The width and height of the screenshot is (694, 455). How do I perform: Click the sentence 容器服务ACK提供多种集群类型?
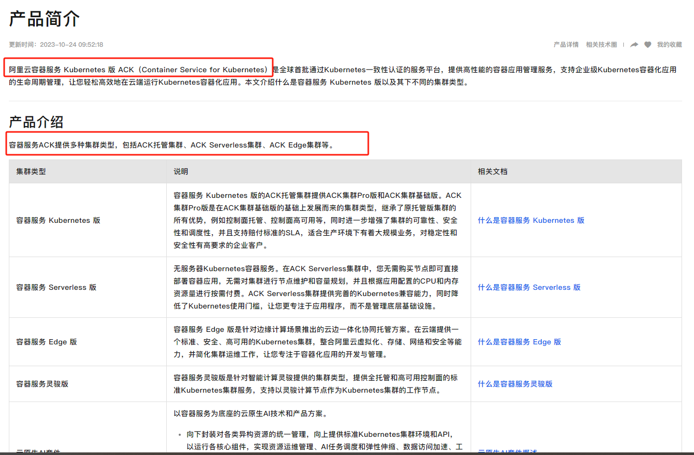coord(171,145)
